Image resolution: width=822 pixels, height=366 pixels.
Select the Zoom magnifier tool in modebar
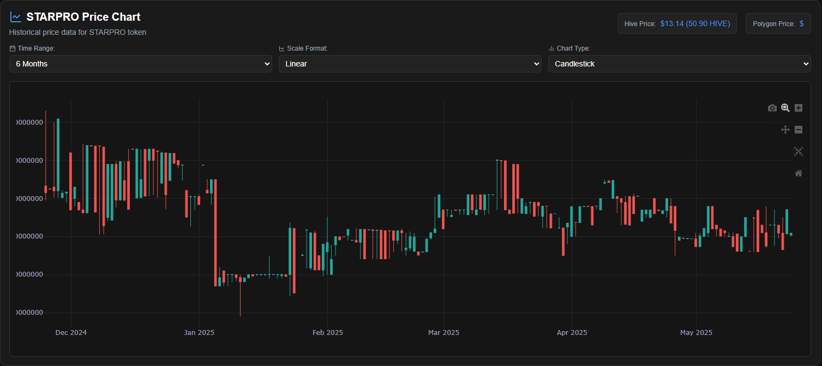tap(785, 108)
